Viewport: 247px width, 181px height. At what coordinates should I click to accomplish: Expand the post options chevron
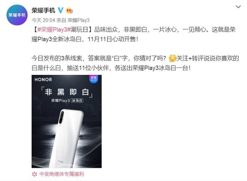click(238, 7)
